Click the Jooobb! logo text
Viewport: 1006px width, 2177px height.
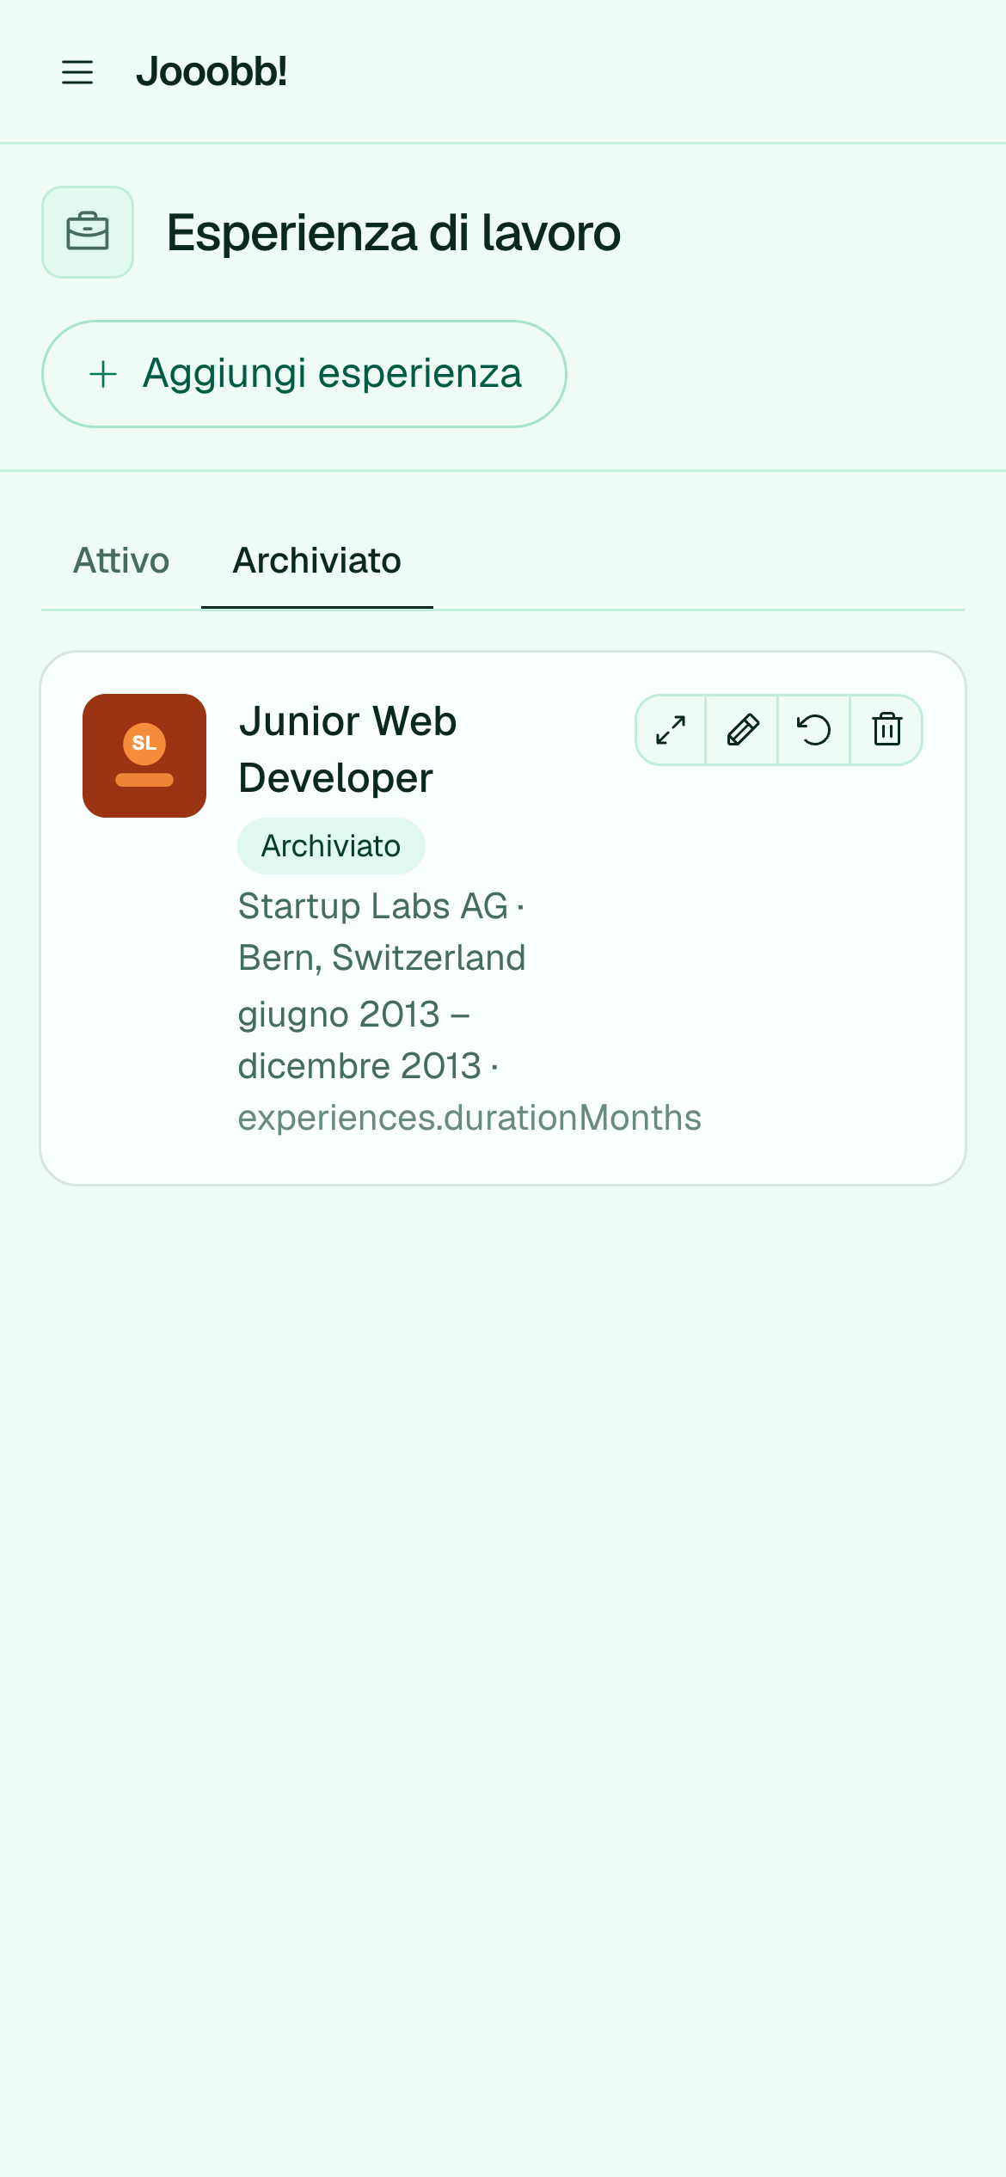212,71
